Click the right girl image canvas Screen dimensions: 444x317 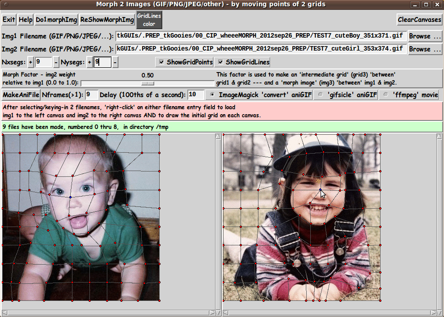(301, 217)
